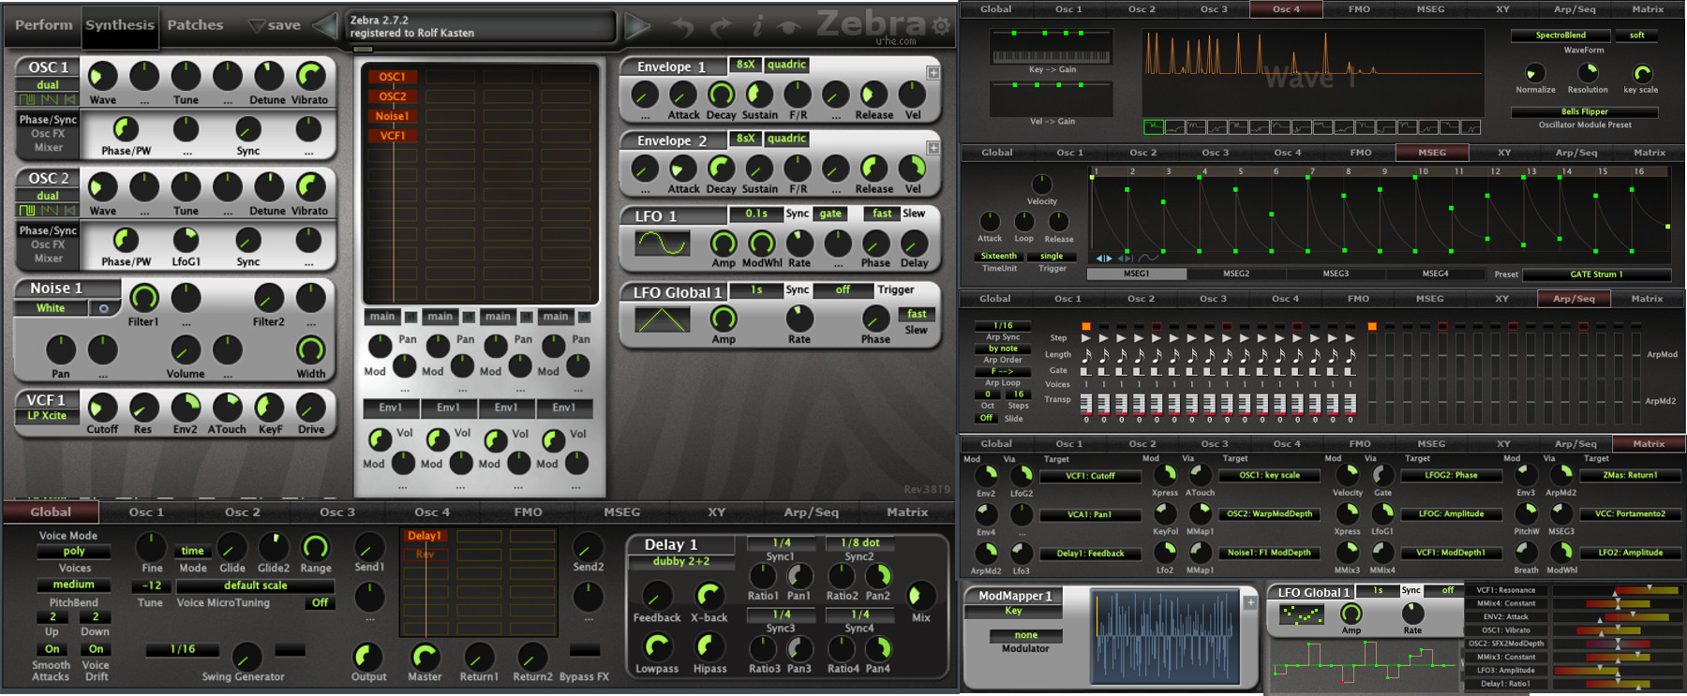Open Envelope 1 '8sX' time base dropdown

[745, 65]
